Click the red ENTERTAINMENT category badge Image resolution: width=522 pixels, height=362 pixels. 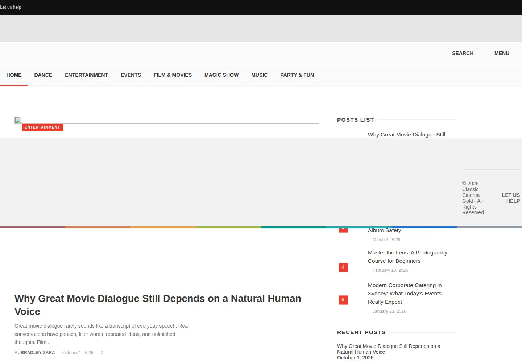(x=42, y=127)
